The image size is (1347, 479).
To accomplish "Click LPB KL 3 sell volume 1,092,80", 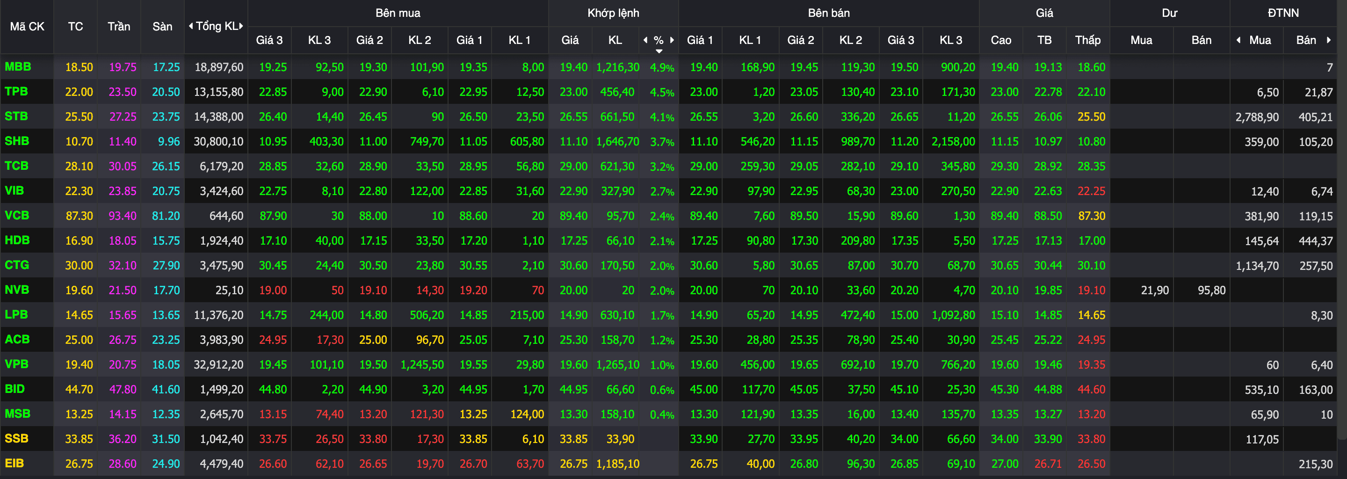I will [x=953, y=315].
